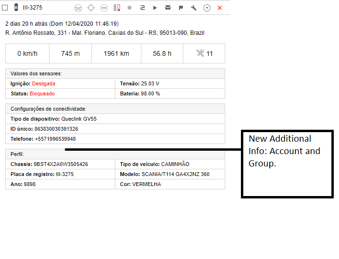Close the panel with the red X

[x=219, y=8]
